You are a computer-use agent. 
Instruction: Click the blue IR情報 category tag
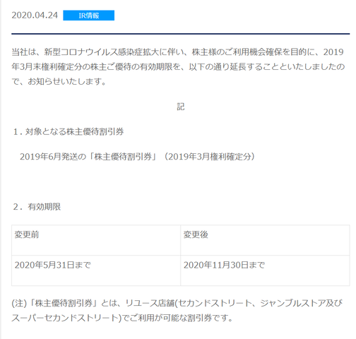pyautogui.click(x=88, y=16)
